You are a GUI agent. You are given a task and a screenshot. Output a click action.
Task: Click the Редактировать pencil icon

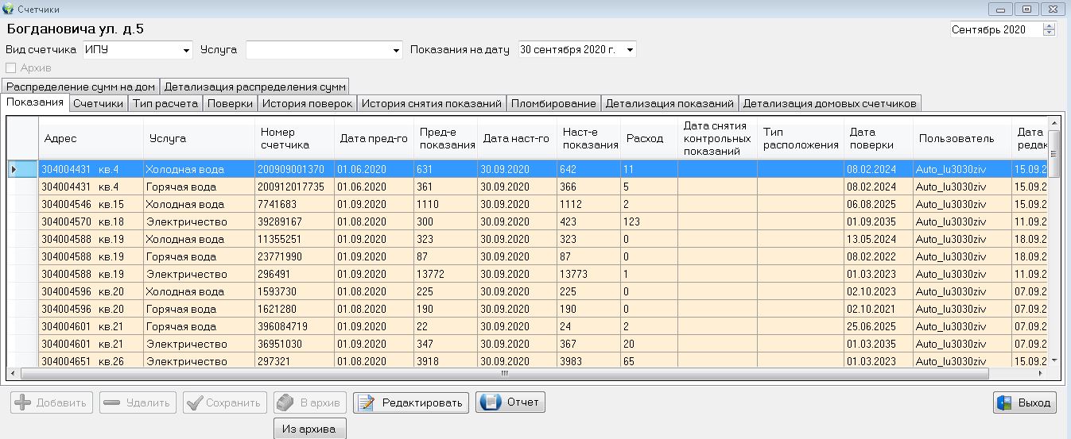(367, 402)
